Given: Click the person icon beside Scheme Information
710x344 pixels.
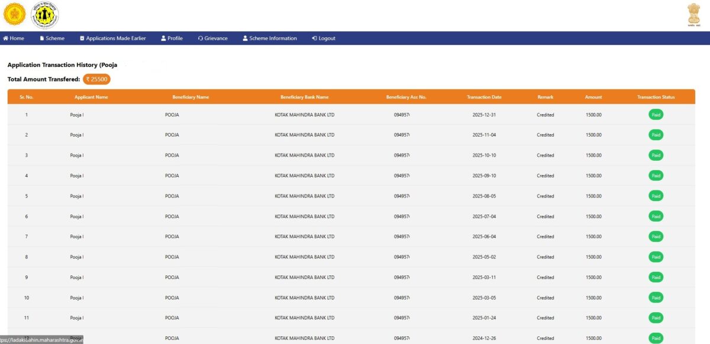Looking at the screenshot, I should click(244, 38).
